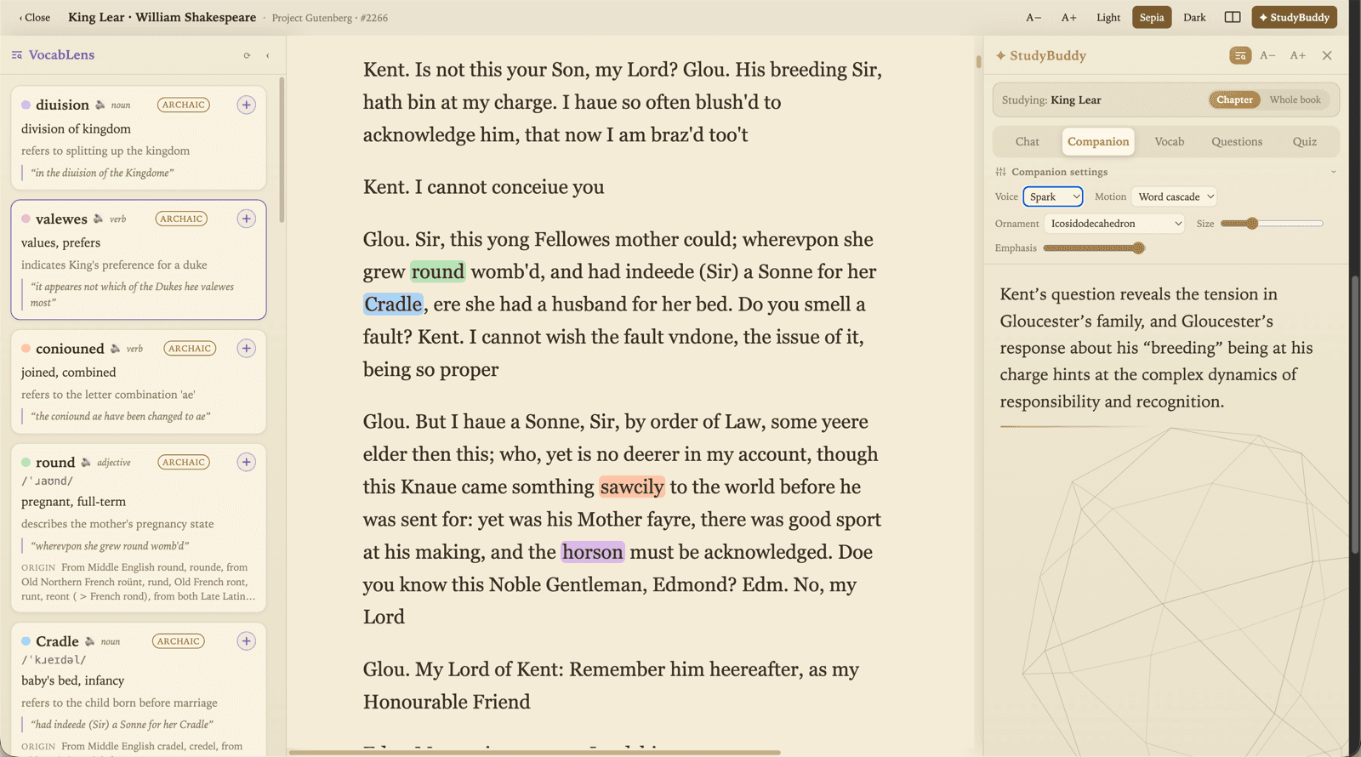Increase reader font size with top-bar A+
Viewport: 1361px width, 757px height.
coord(1068,17)
